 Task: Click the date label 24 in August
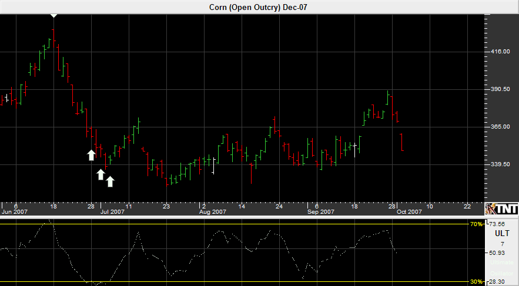click(x=279, y=206)
